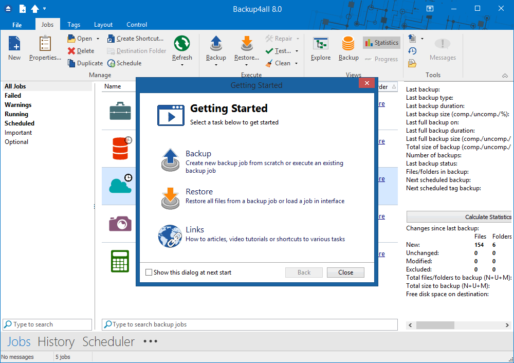
Task: Filter jobs by Running
Action: click(x=16, y=114)
